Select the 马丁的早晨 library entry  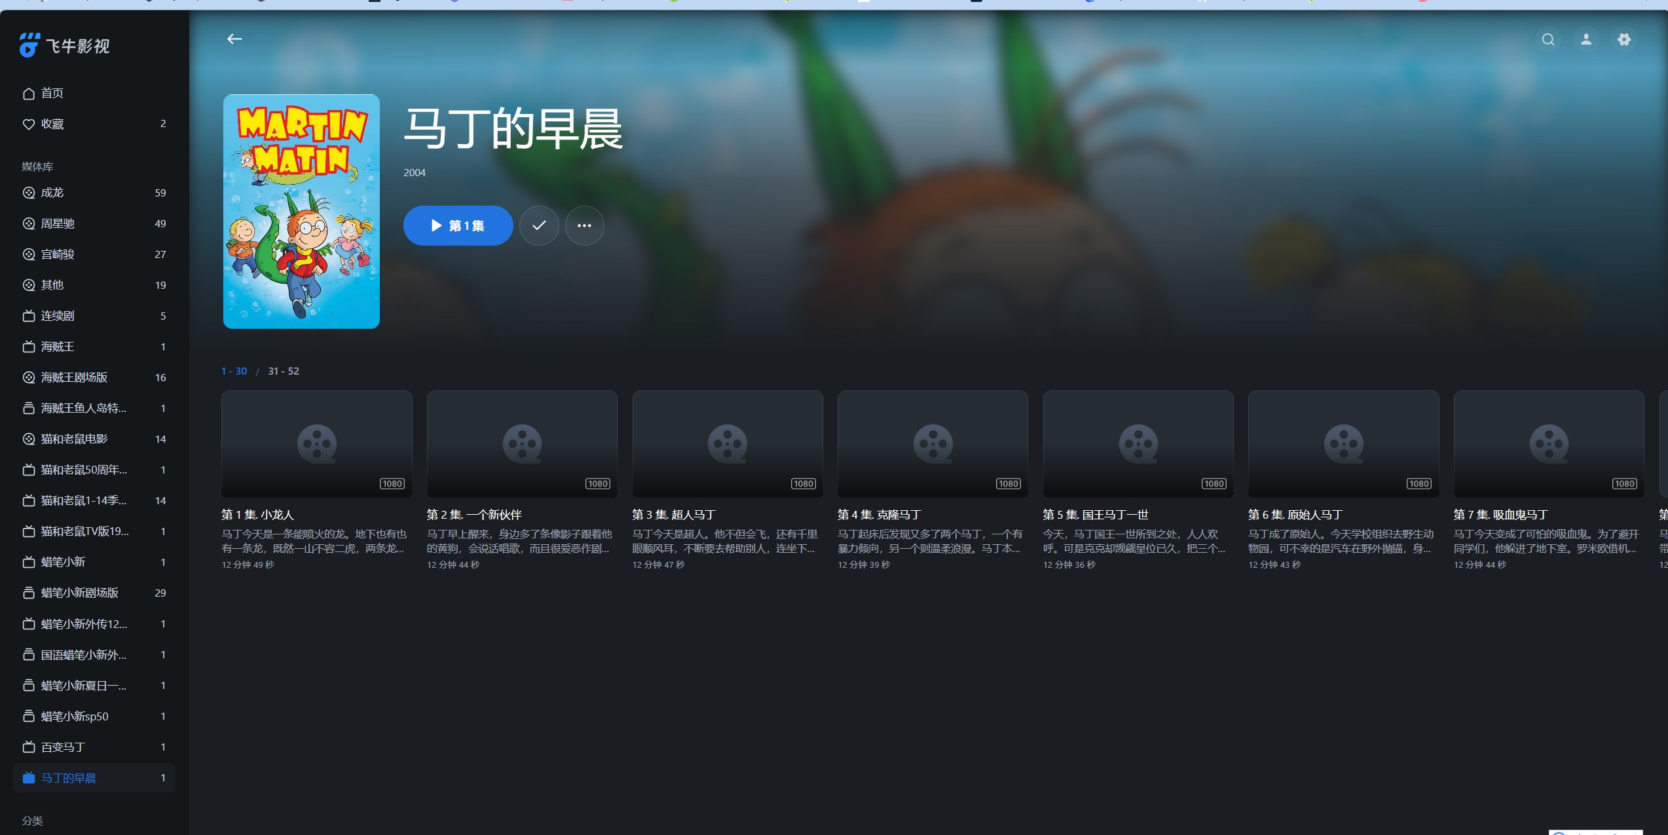click(x=68, y=778)
